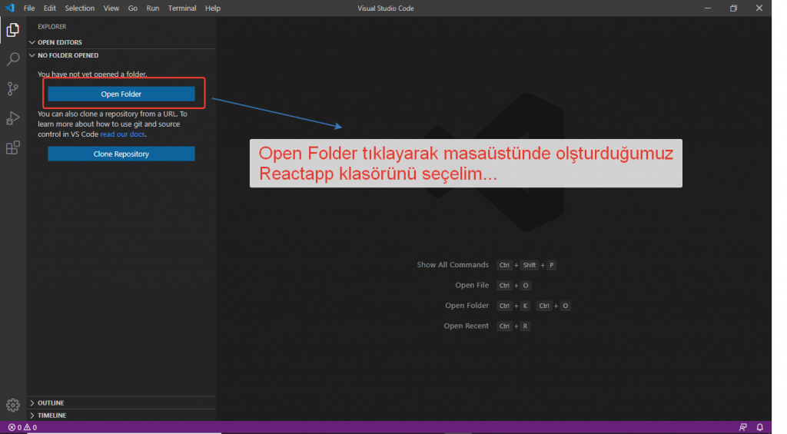
Task: Open the Search view icon
Action: [x=13, y=59]
